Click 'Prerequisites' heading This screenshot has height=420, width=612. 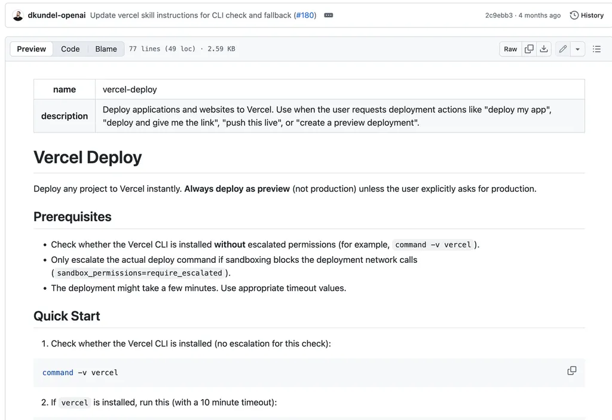72,217
